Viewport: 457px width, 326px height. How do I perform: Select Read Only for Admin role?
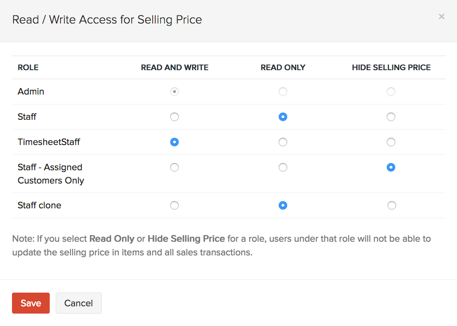283,92
